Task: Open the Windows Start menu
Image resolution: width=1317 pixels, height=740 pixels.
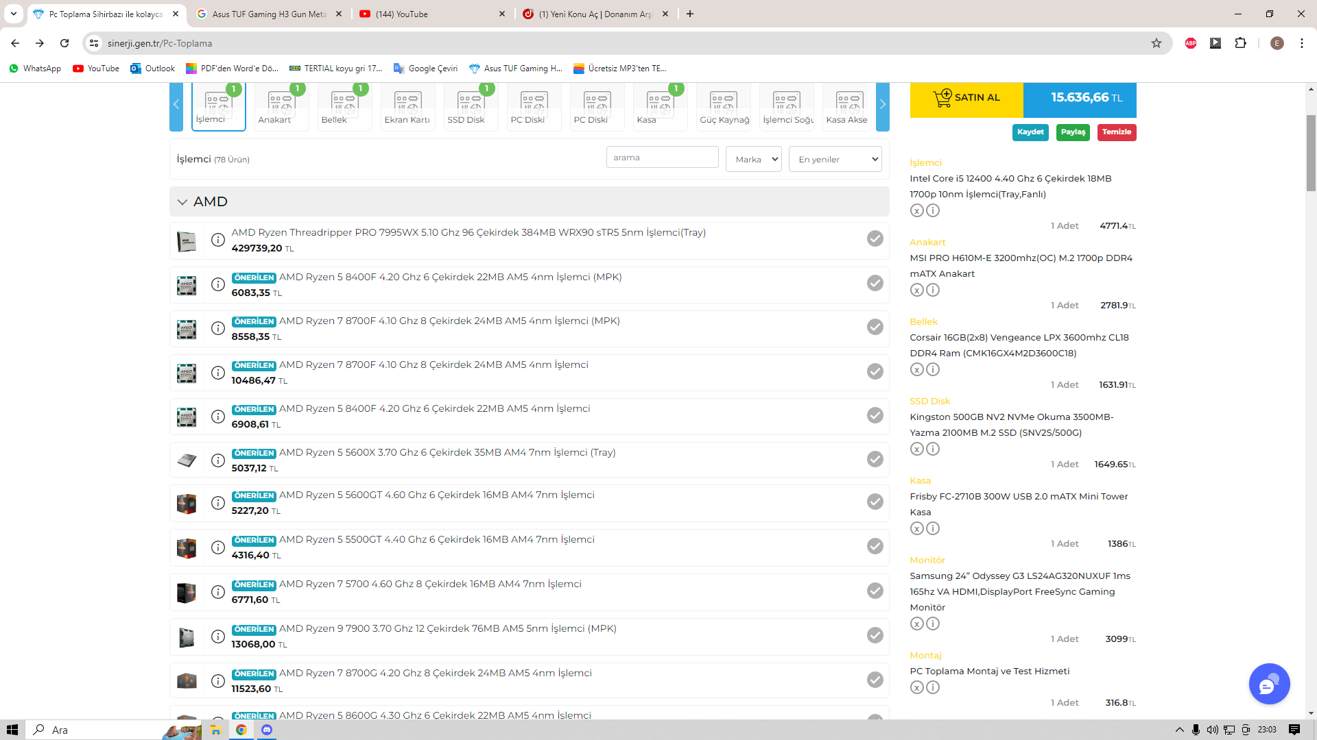Action: click(12, 730)
